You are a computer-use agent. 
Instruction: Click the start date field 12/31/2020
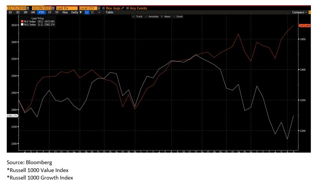(16, 8)
